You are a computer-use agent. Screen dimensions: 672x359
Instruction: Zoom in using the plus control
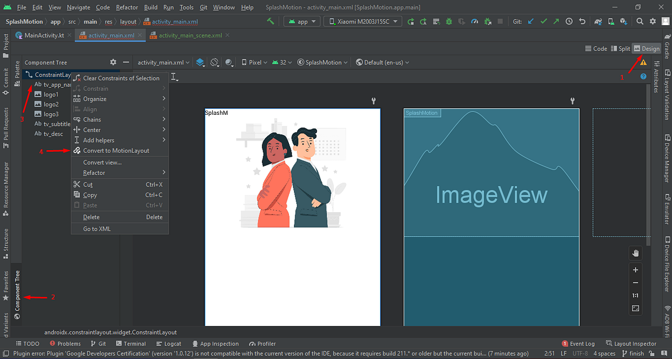tap(636, 269)
